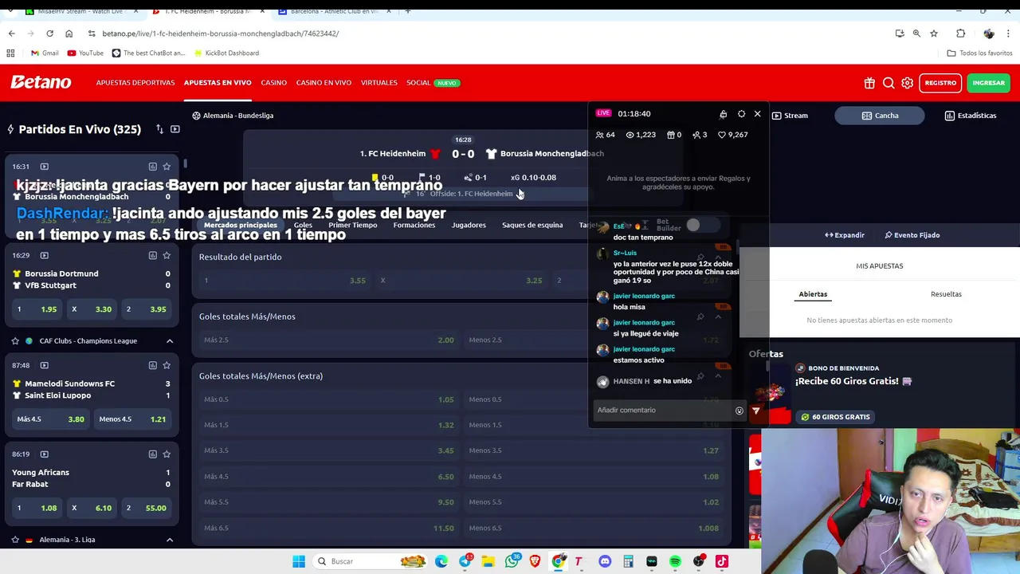Open emoji picker in comment box
Image resolution: width=1020 pixels, height=574 pixels.
click(739, 411)
